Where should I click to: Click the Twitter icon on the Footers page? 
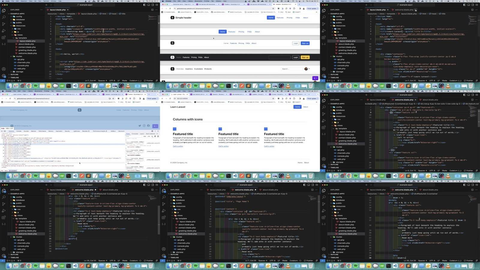pyautogui.click(x=140, y=126)
